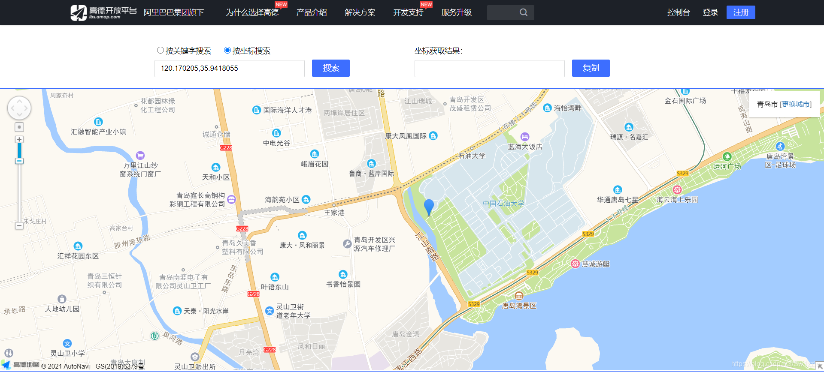
Task: Click the map overview collapse corner button
Action: (x=819, y=366)
